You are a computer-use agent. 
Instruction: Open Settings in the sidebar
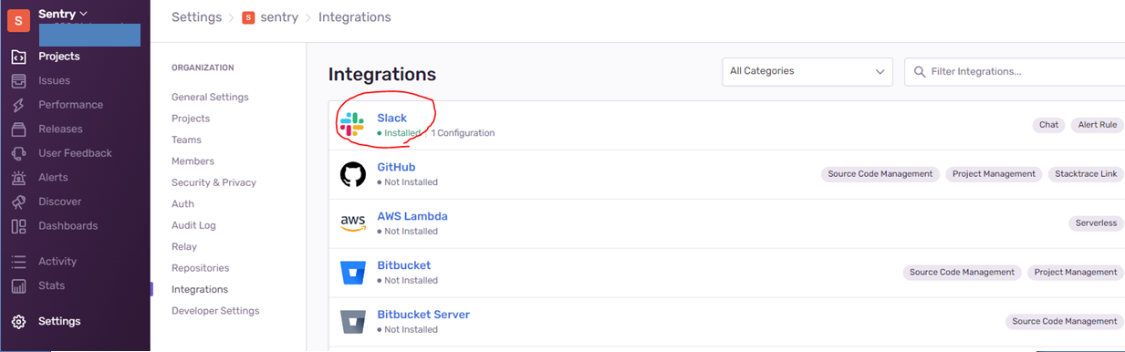tap(59, 321)
